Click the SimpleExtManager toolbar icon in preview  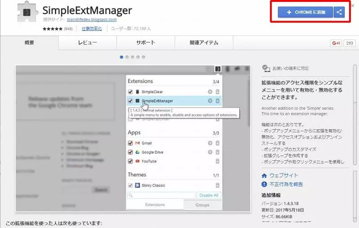point(218,69)
